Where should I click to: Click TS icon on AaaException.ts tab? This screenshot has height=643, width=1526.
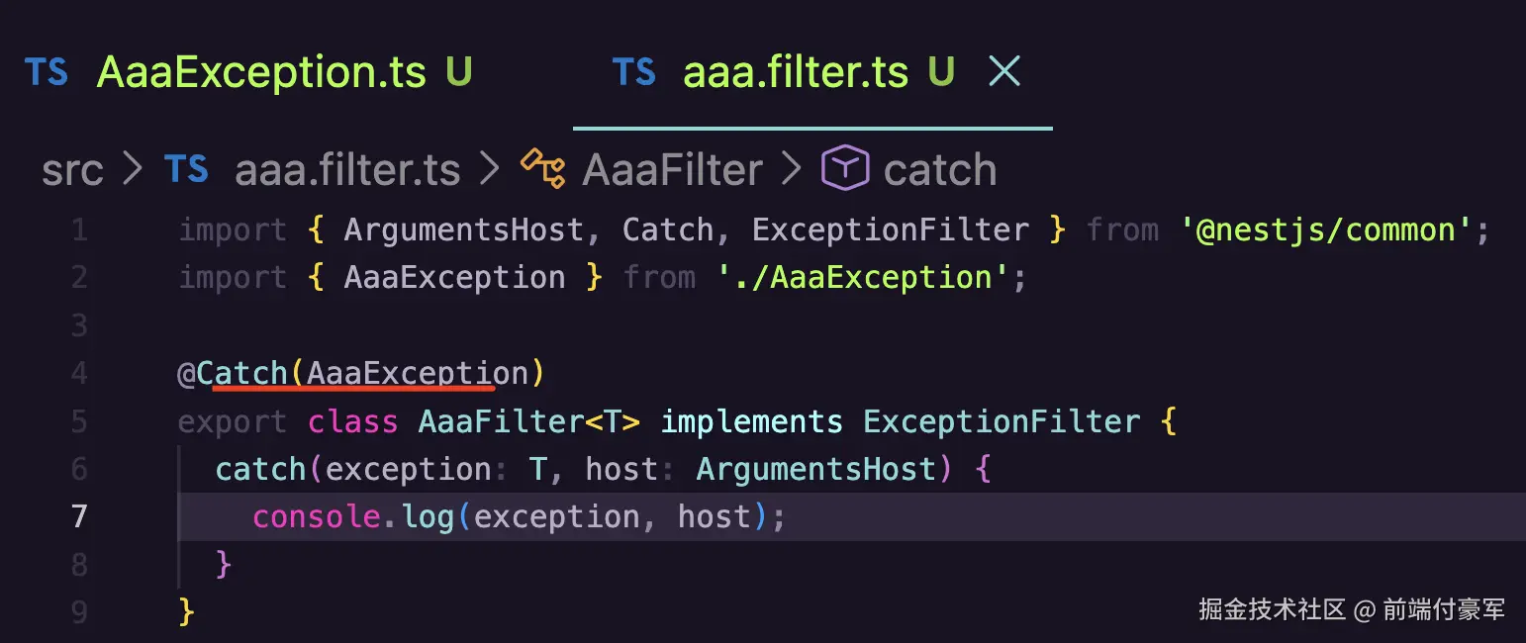(47, 72)
